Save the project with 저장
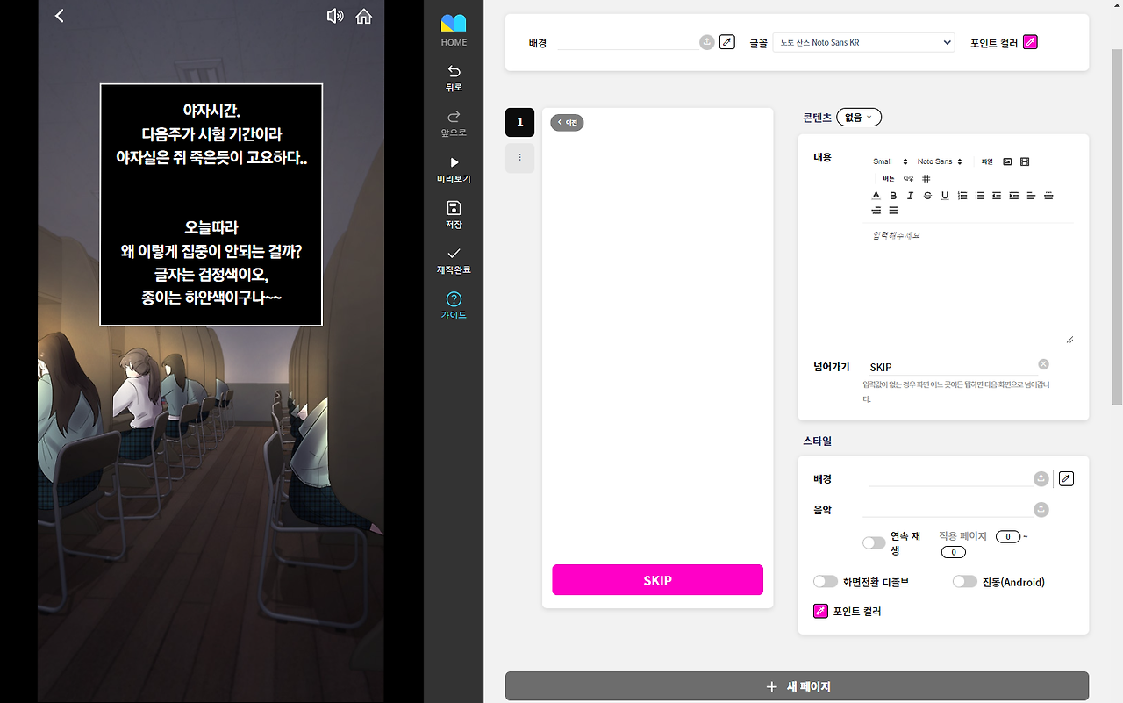This screenshot has width=1123, height=703. point(454,214)
